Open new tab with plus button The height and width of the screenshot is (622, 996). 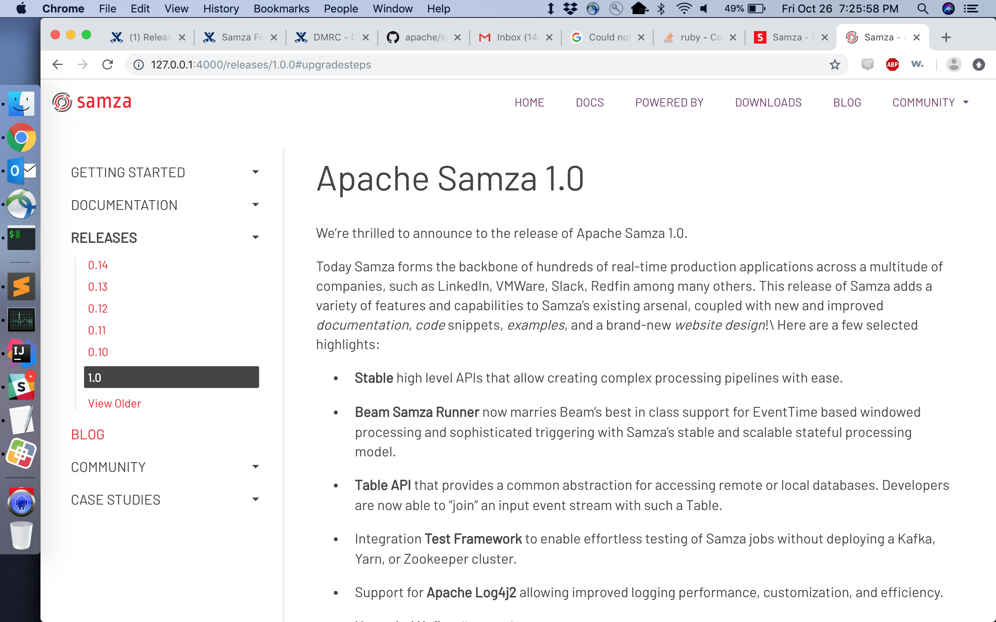coord(946,37)
